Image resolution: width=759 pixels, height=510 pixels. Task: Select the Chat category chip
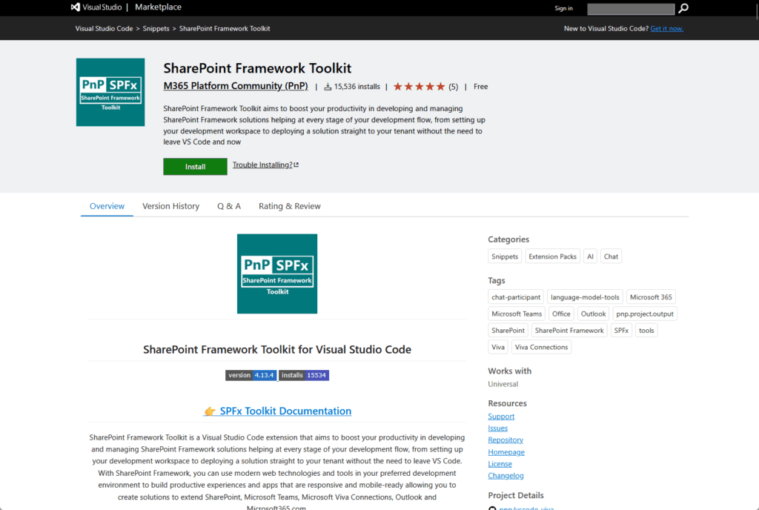(x=611, y=256)
